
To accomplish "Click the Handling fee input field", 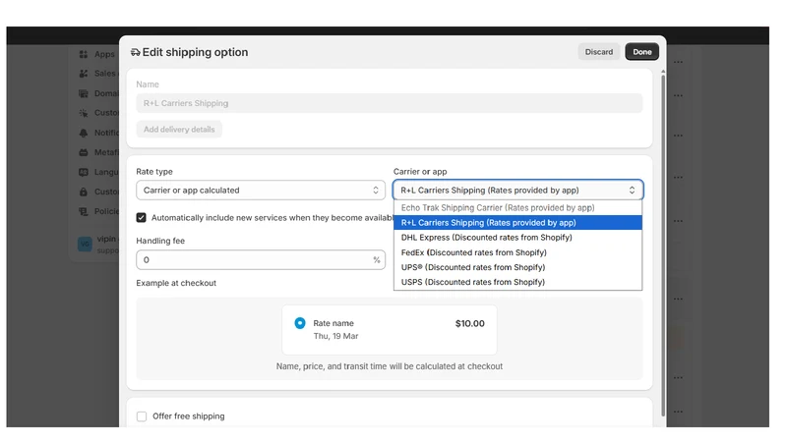I will 261,259.
